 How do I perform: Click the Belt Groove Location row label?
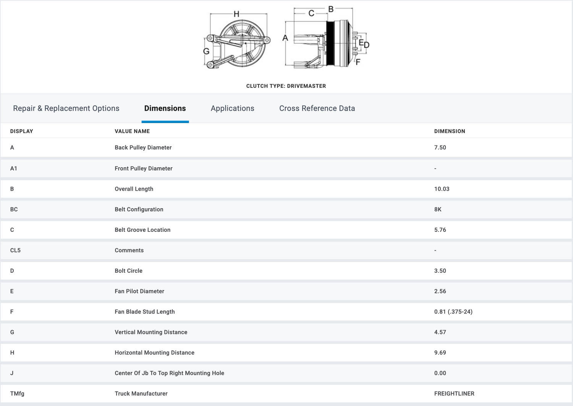142,230
